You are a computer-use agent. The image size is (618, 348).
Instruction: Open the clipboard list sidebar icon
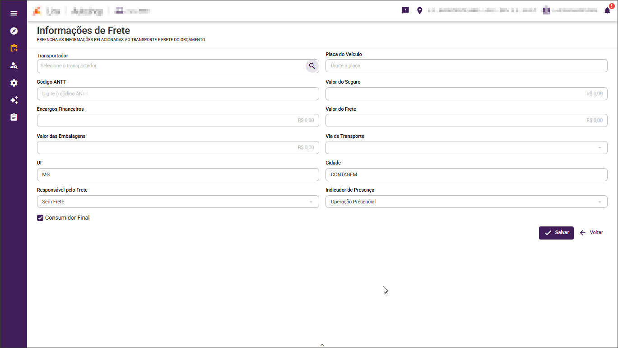click(x=14, y=118)
